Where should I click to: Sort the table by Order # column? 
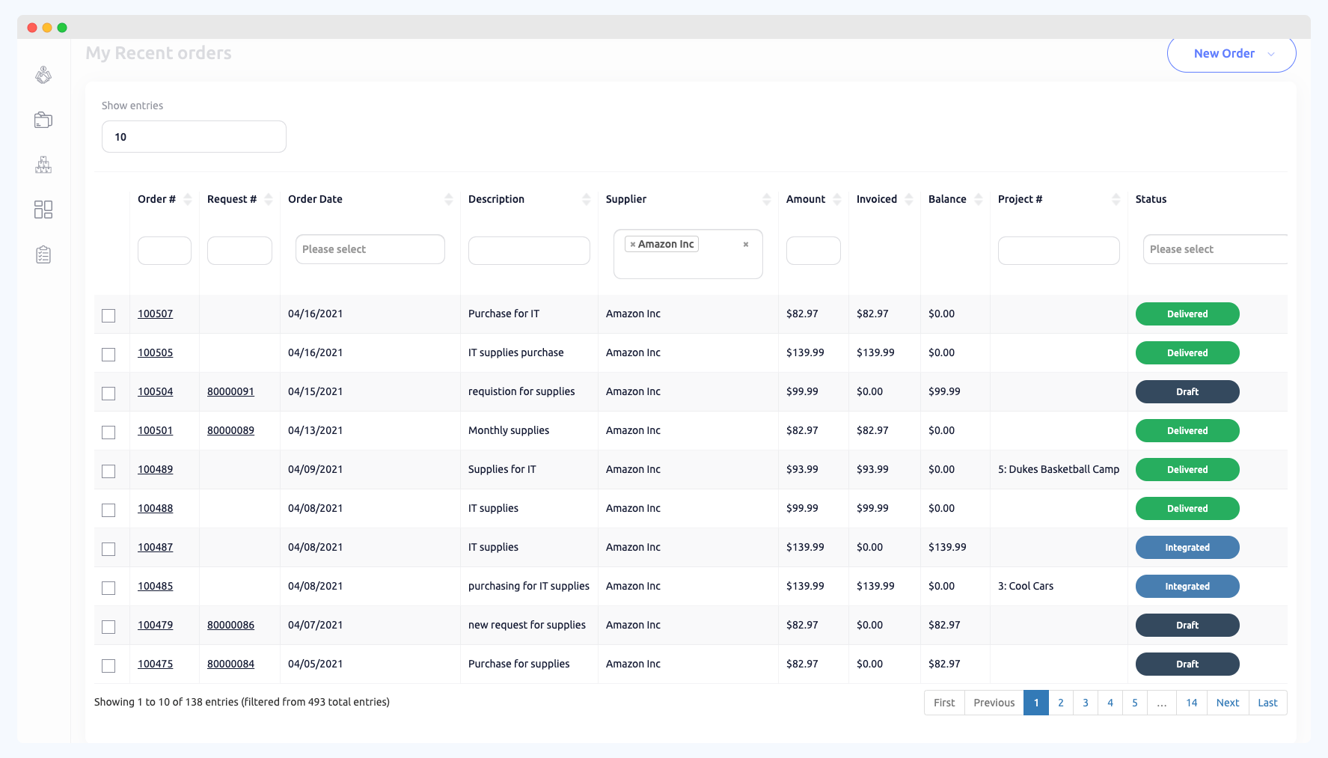pyautogui.click(x=186, y=199)
